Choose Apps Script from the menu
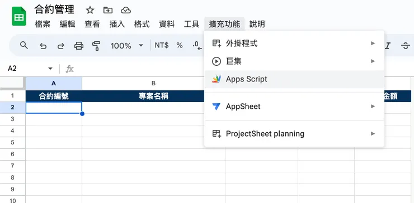This screenshot has height=203, width=414. pyautogui.click(x=294, y=79)
